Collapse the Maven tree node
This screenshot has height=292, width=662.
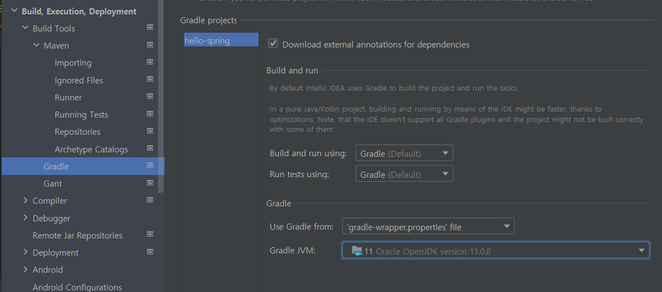point(36,45)
